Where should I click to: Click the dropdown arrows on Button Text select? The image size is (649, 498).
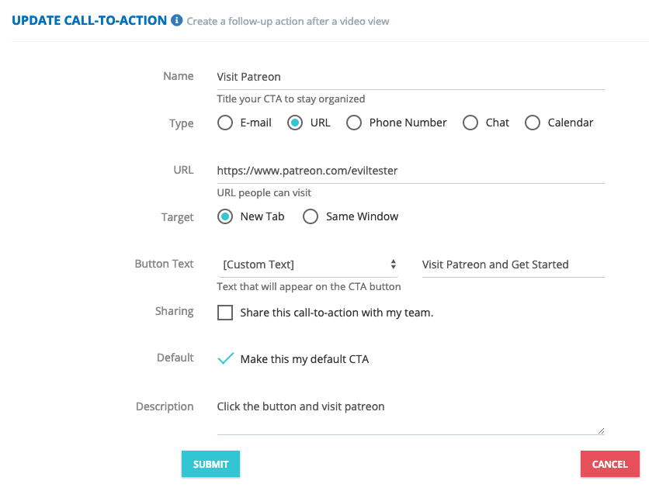394,265
